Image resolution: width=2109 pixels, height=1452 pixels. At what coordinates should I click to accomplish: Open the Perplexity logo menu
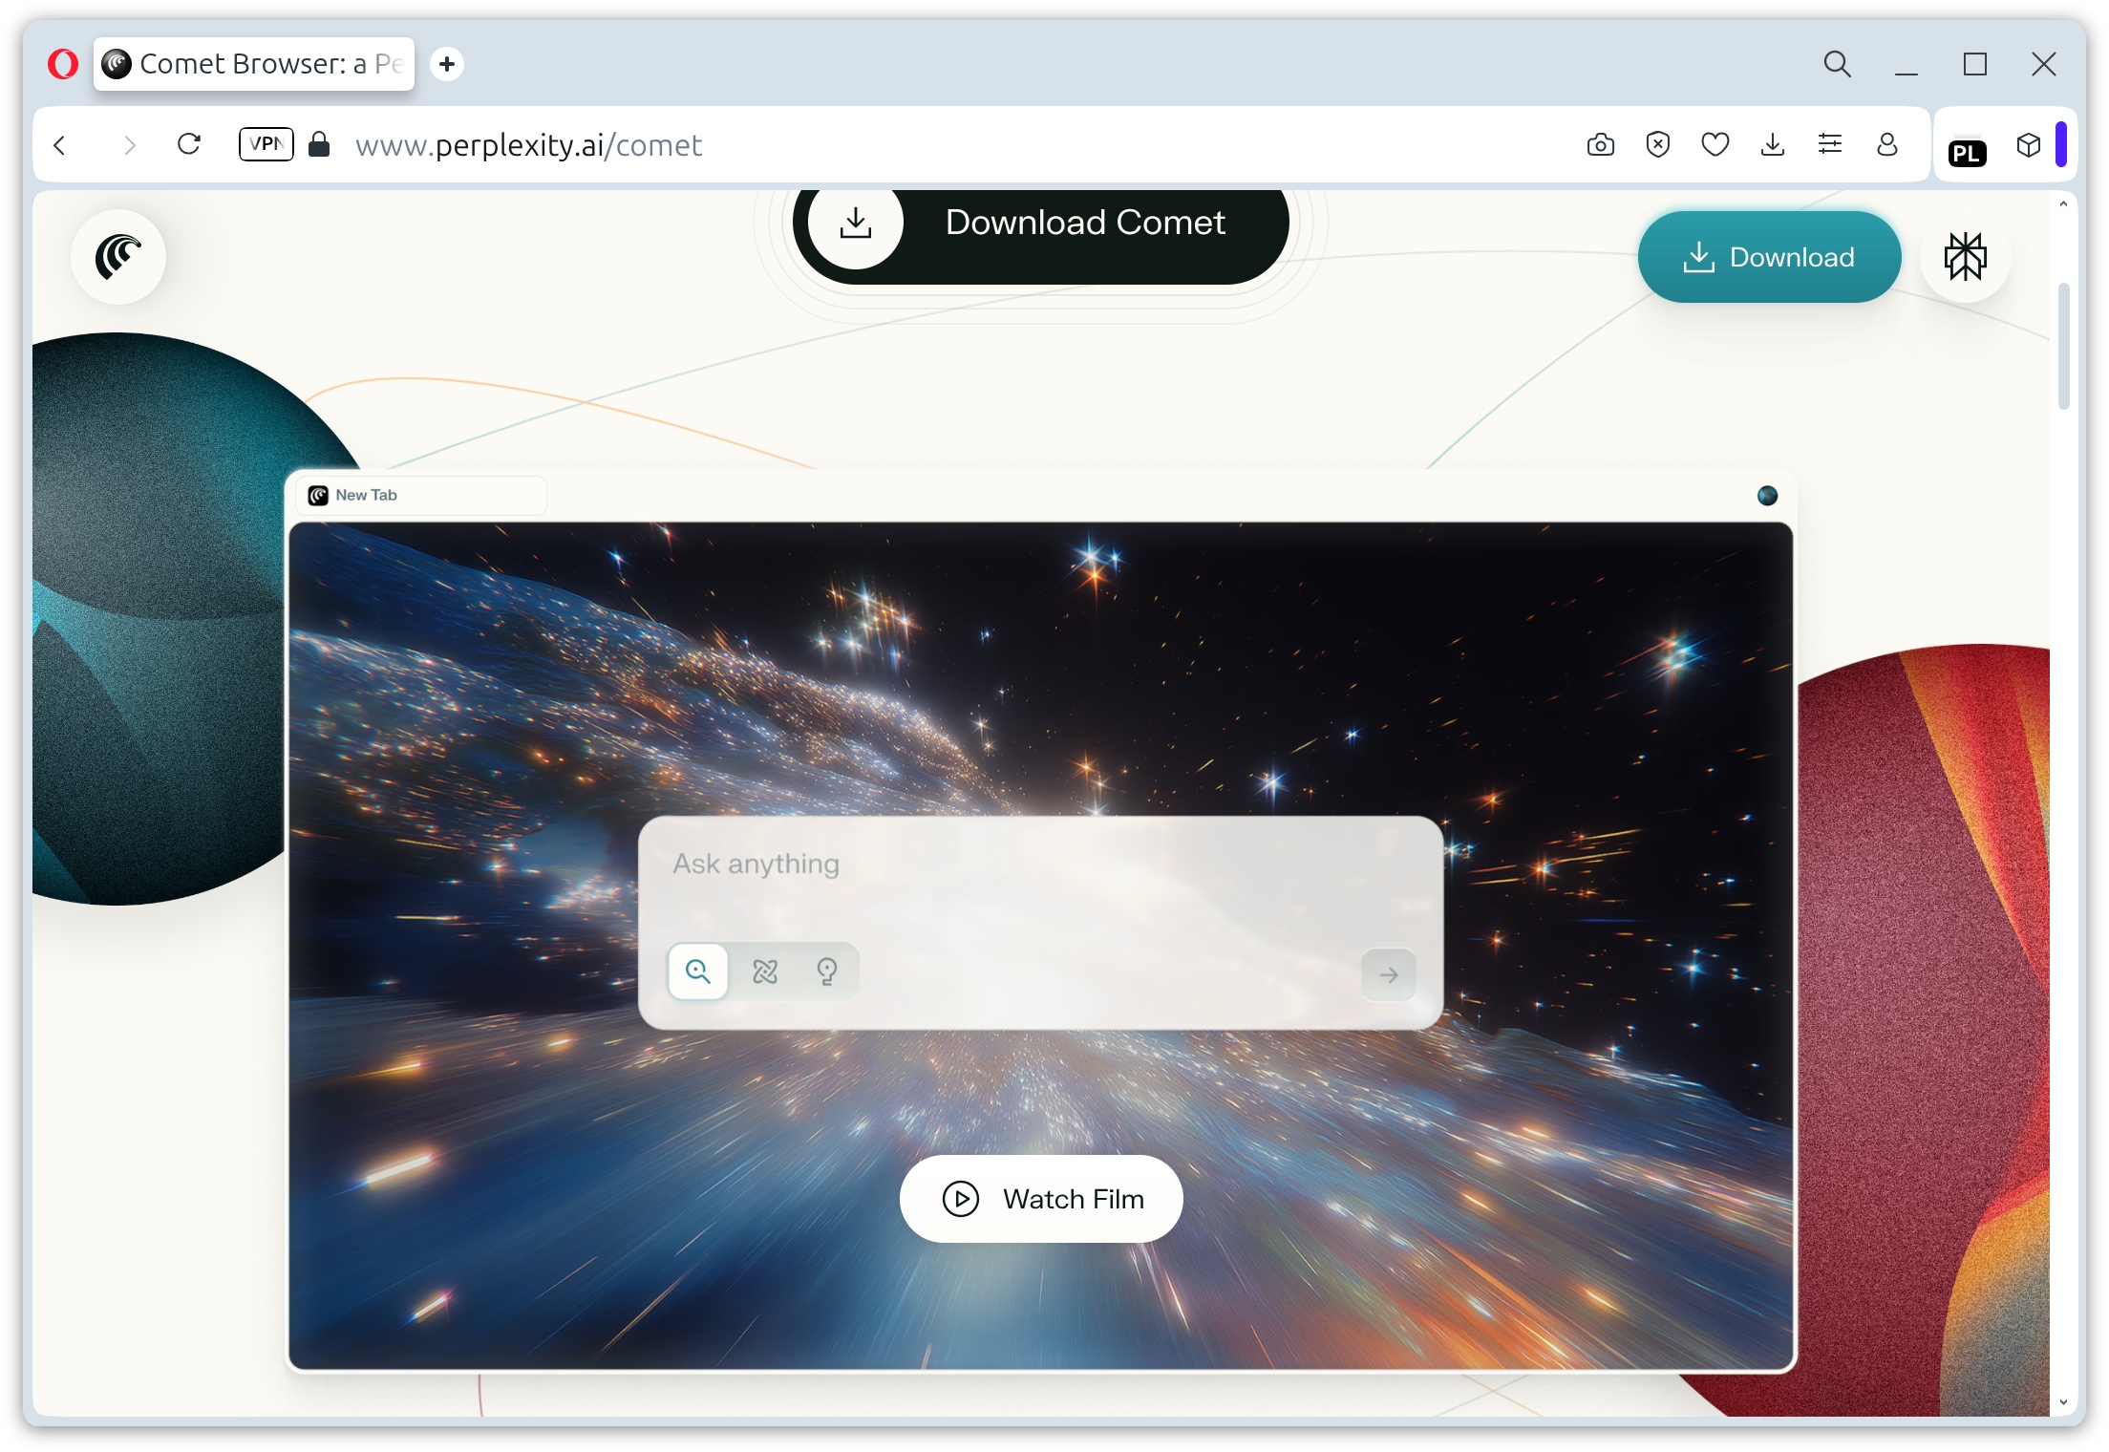point(1966,257)
